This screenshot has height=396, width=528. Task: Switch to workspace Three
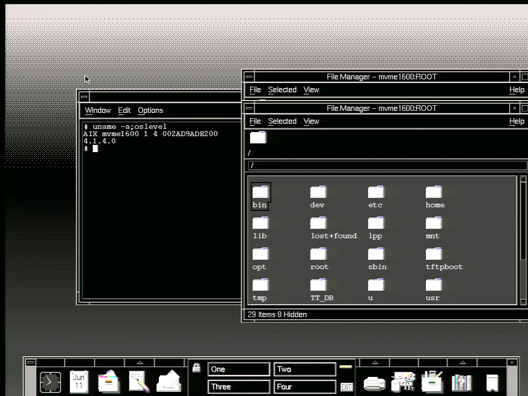click(239, 387)
